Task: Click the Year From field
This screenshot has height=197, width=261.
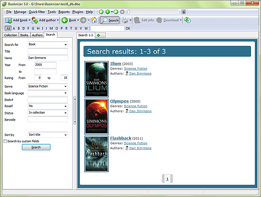Action: [45, 65]
